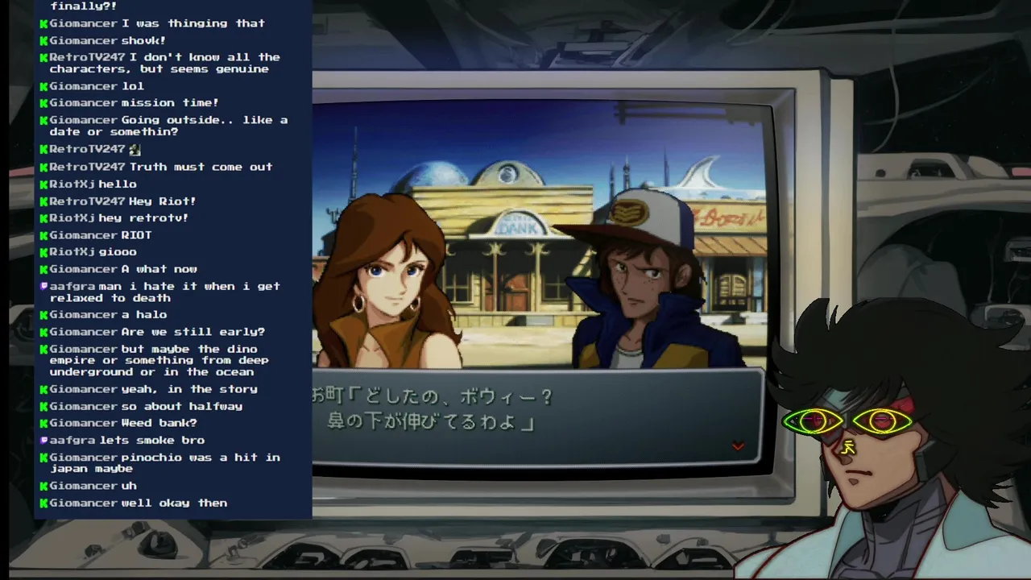Select the chat text 'so about halfway'
The width and height of the screenshot is (1031, 580).
(182, 407)
